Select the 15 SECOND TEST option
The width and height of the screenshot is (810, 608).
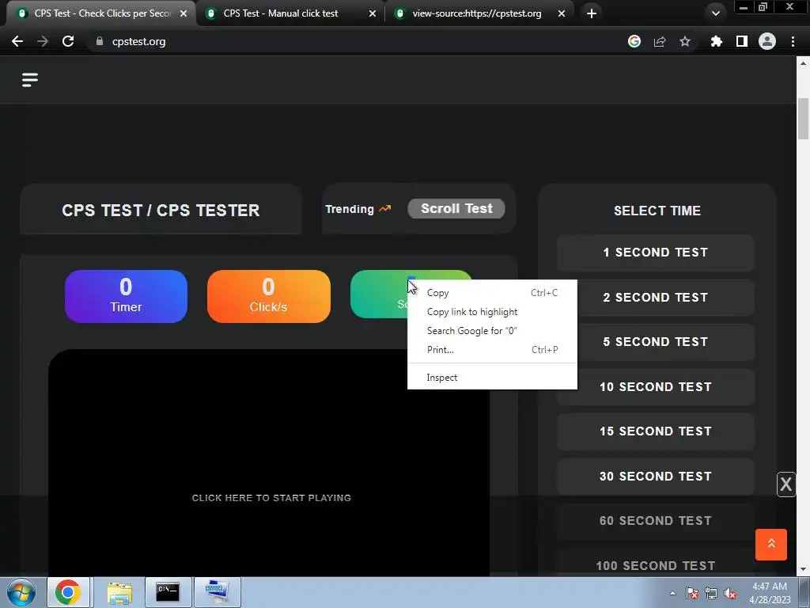655,431
